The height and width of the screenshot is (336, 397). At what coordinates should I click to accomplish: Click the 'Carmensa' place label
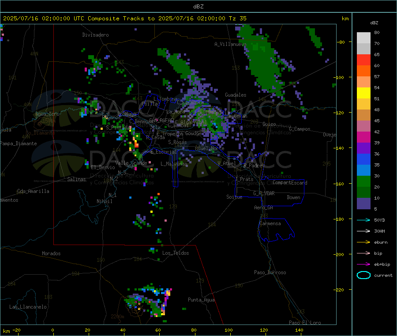point(270,223)
